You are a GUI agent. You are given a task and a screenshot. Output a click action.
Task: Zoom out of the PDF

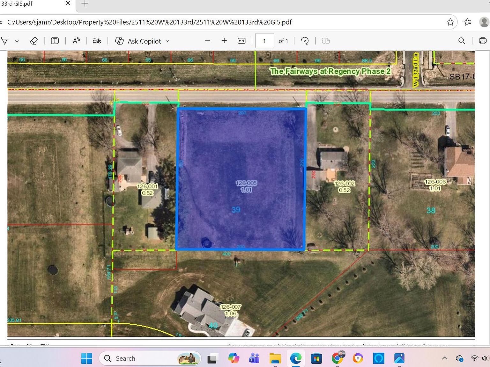[207, 41]
